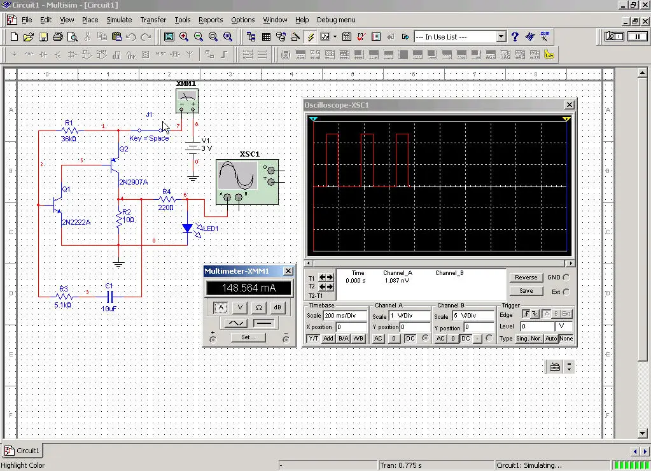Screen dimensions: 651x471
Task: Open the Transfer menu
Action: point(153,20)
